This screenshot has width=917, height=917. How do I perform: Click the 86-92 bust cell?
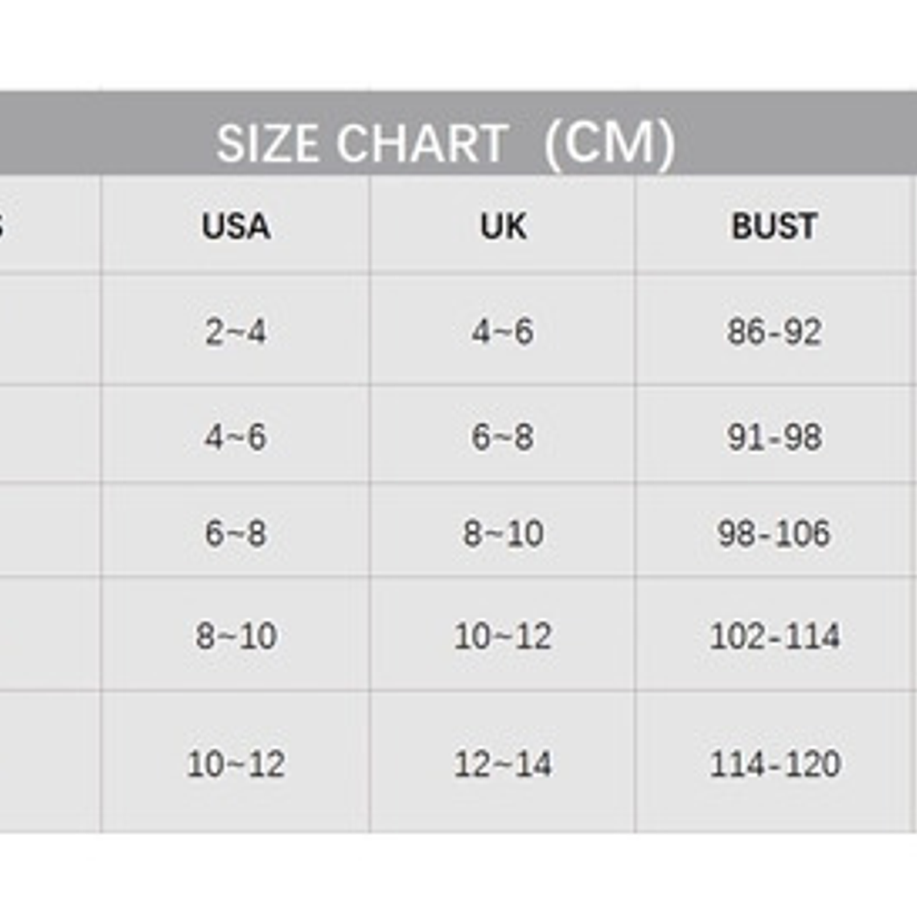tap(774, 331)
